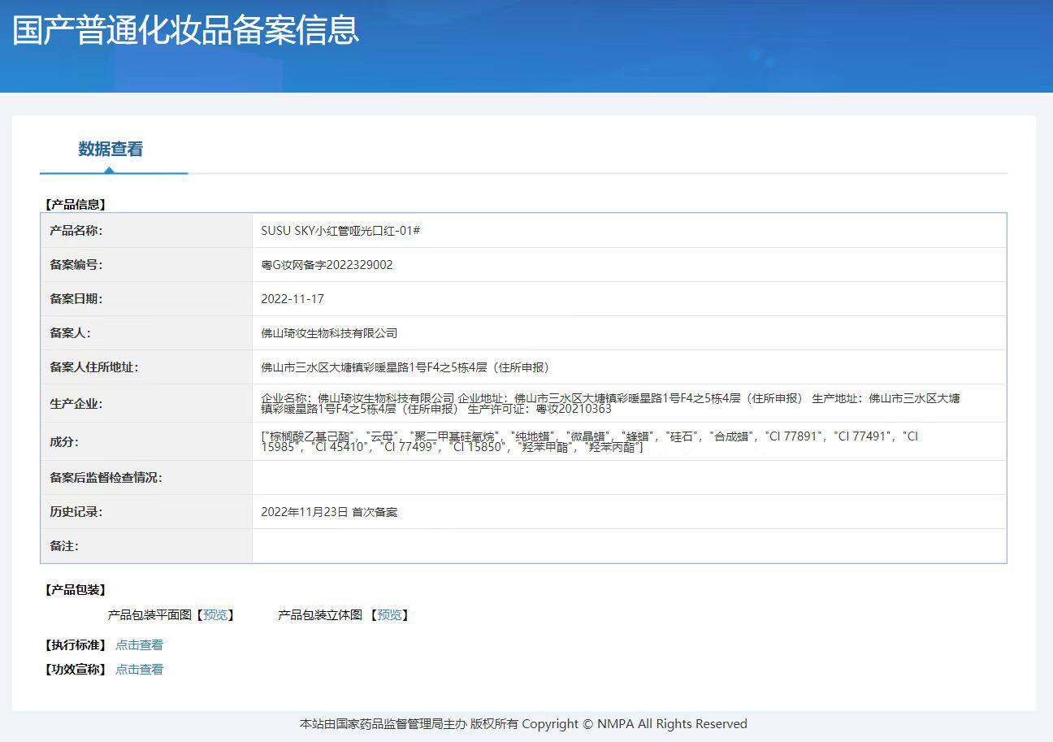Select history entry 2022年11月23日 首次备案
Viewport: 1053px width, 742px height.
pos(329,512)
